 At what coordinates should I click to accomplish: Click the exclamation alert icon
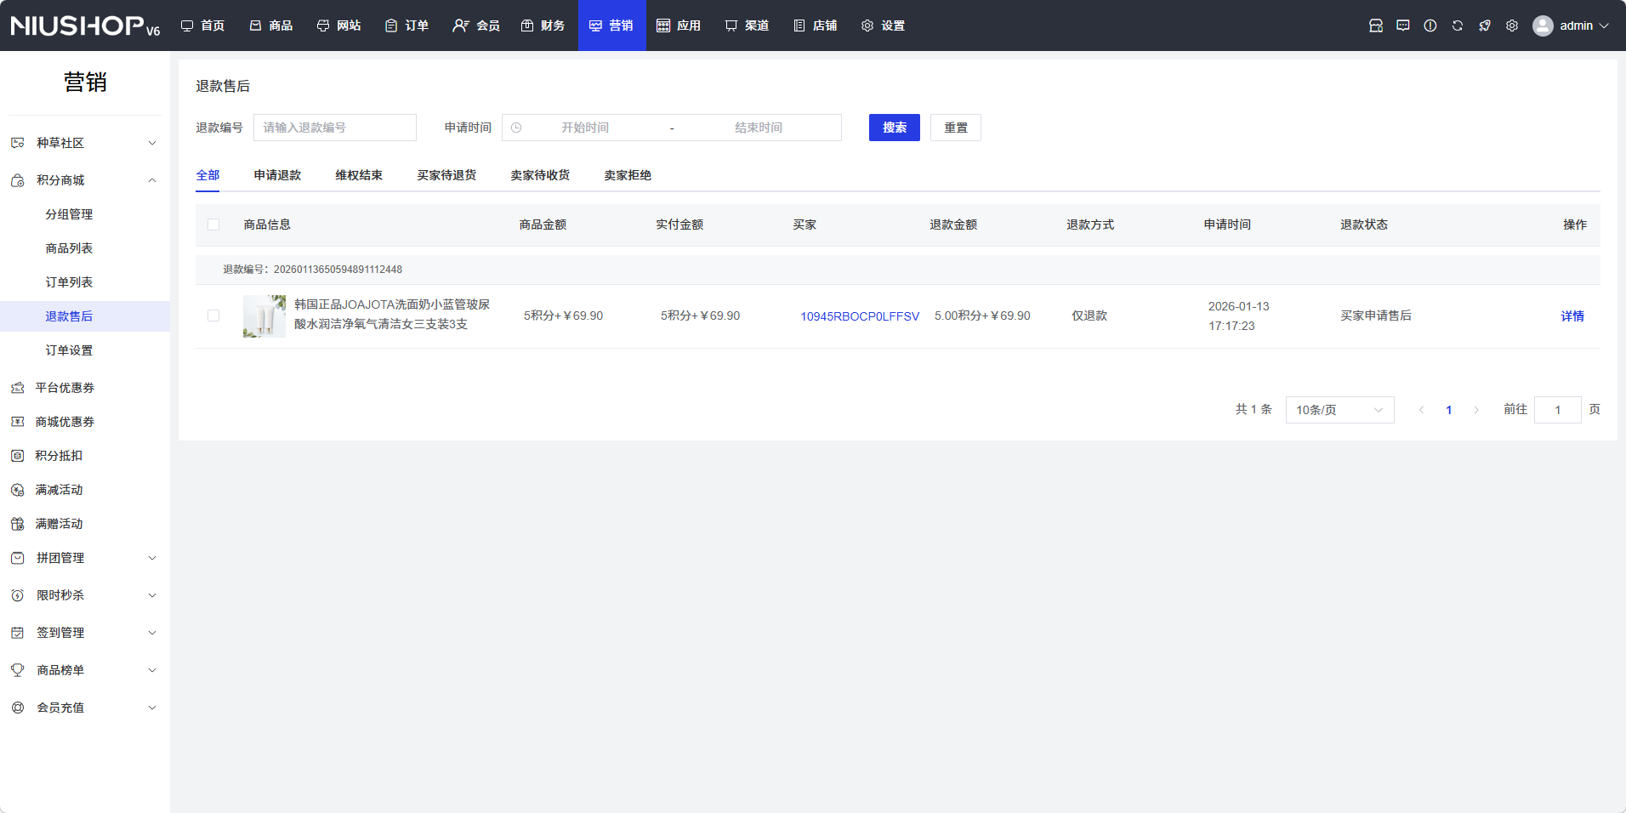tap(1430, 26)
